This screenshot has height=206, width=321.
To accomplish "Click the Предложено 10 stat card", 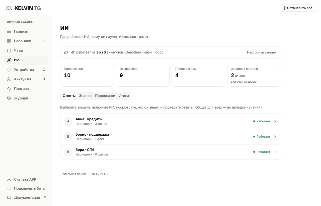I will 87,75.
